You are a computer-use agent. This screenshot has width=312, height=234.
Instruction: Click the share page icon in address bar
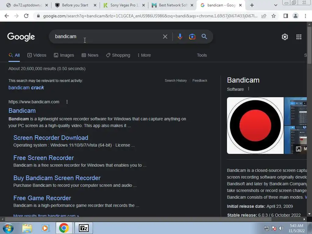tap(264, 16)
